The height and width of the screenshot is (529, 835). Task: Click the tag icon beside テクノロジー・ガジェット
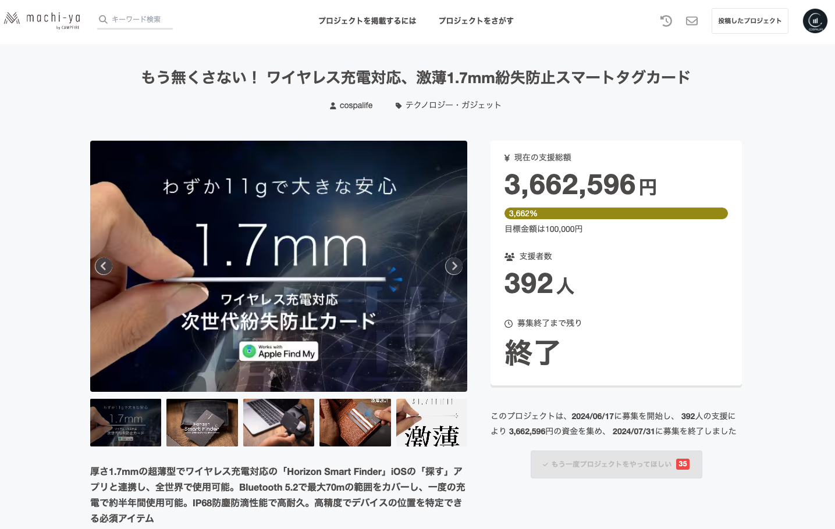point(399,106)
